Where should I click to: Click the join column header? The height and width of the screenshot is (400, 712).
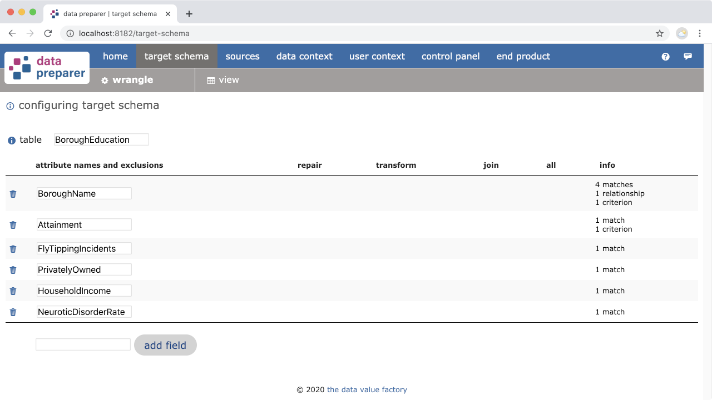coord(491,166)
